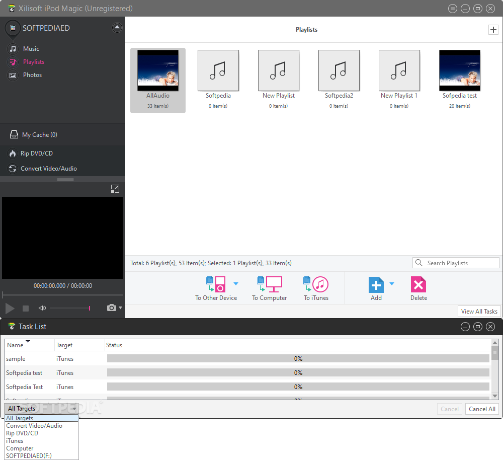Close the Task List window

[x=490, y=327]
